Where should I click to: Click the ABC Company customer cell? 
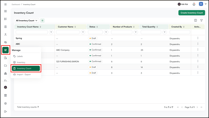63,50
